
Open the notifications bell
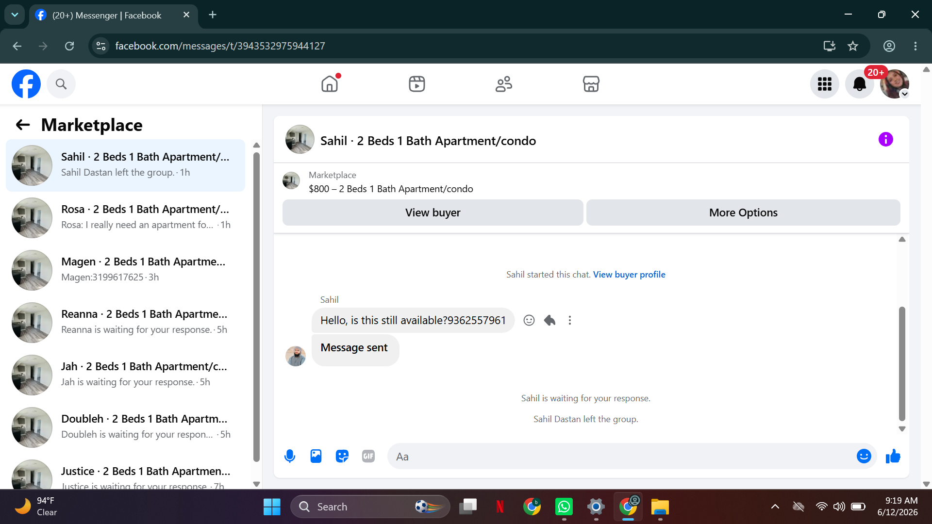860,84
